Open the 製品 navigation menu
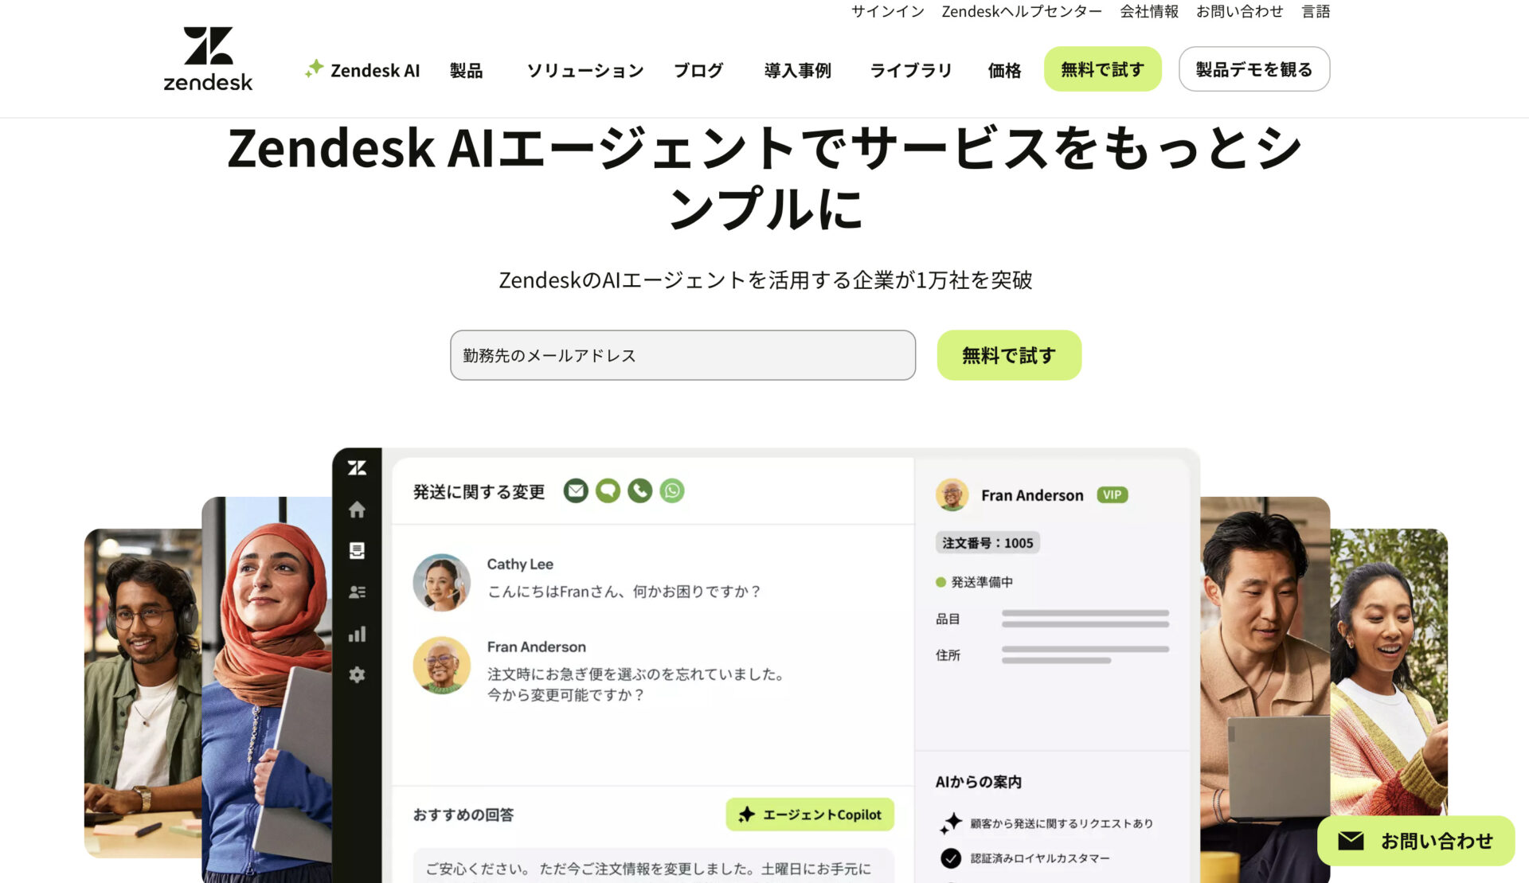This screenshot has height=883, width=1529. click(467, 70)
